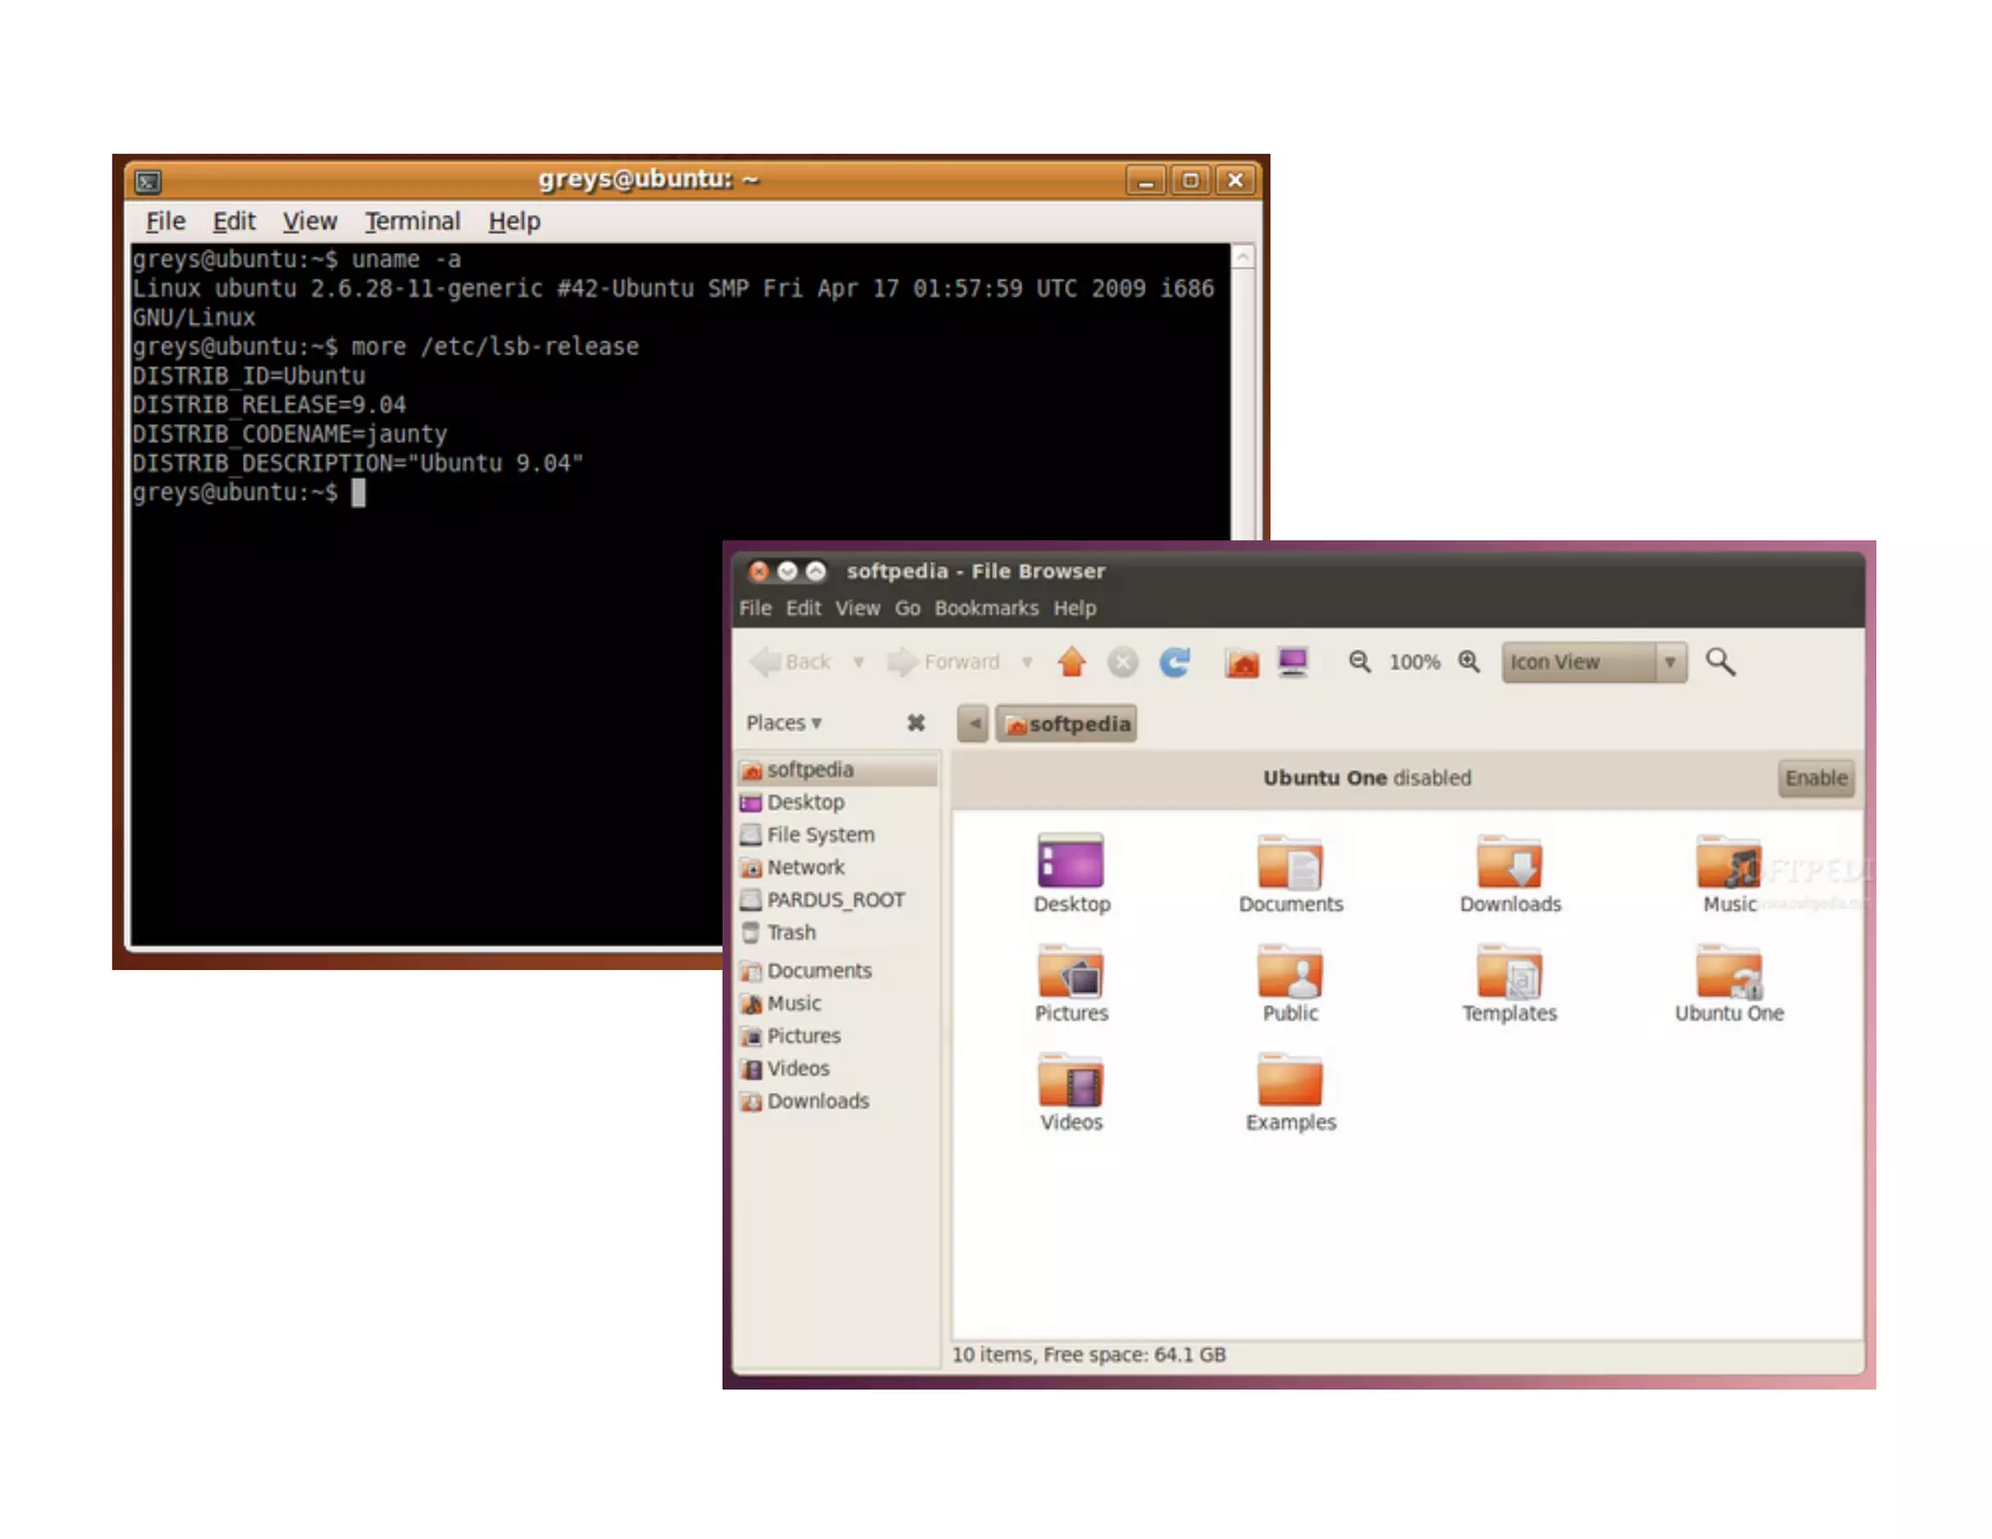
Task: Close the Places side pane
Action: (x=915, y=723)
